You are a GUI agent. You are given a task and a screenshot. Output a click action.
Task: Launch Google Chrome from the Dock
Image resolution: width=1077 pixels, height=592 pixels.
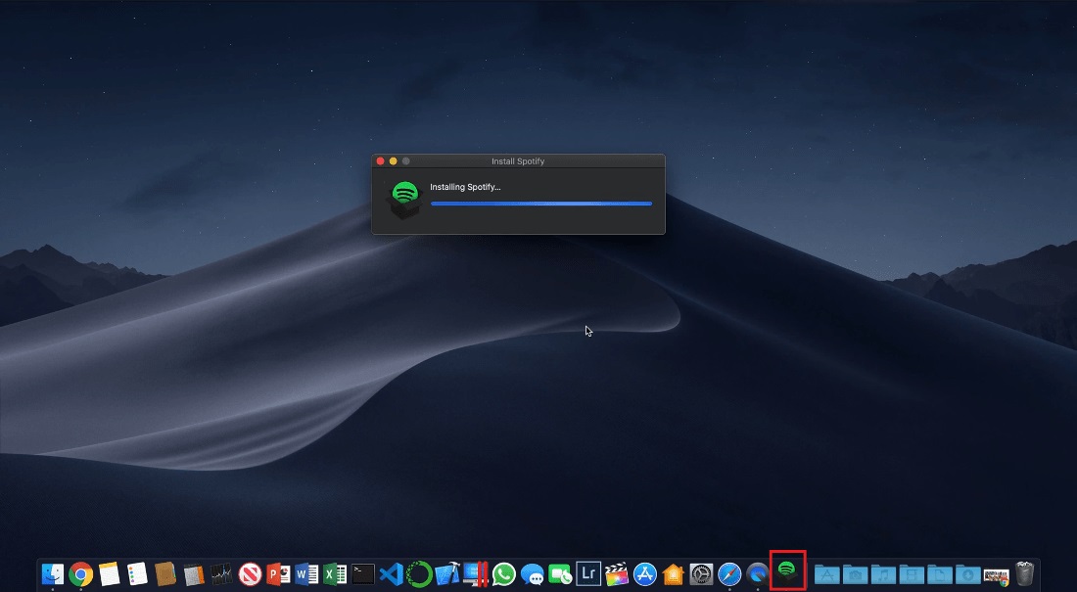pyautogui.click(x=81, y=573)
